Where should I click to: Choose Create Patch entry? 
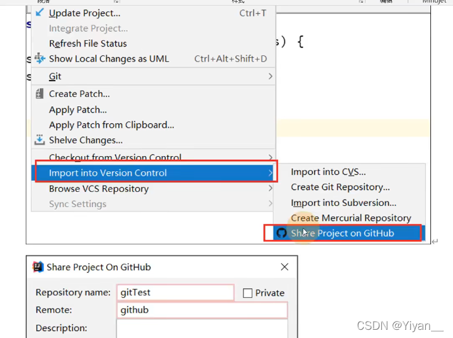[x=154, y=94]
